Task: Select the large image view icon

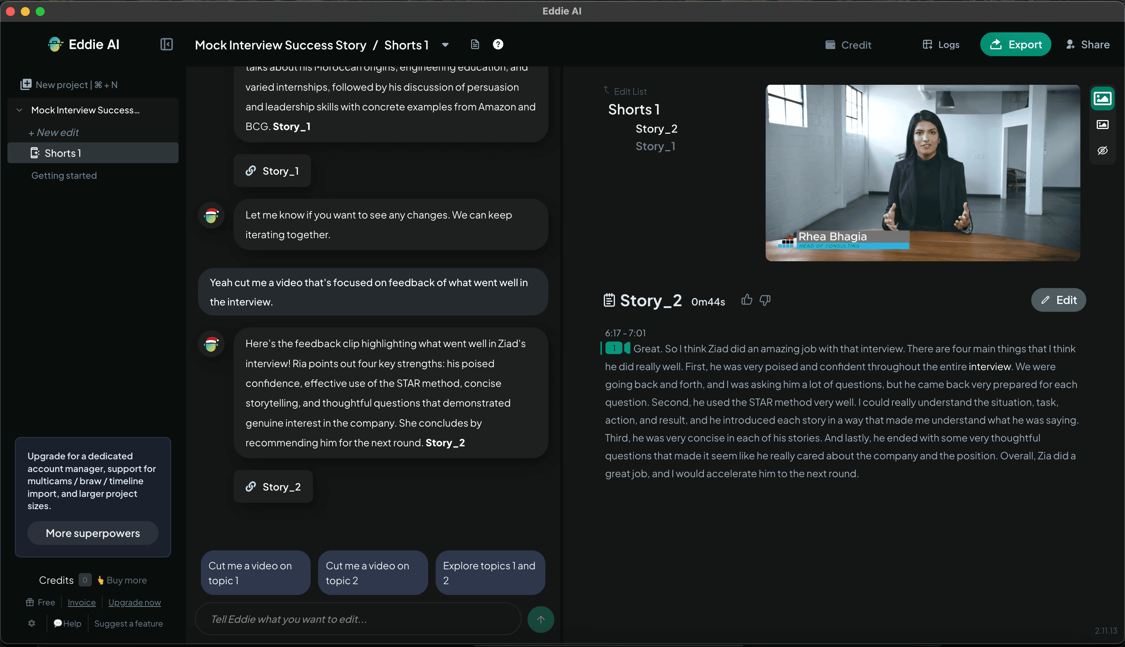Action: point(1102,98)
